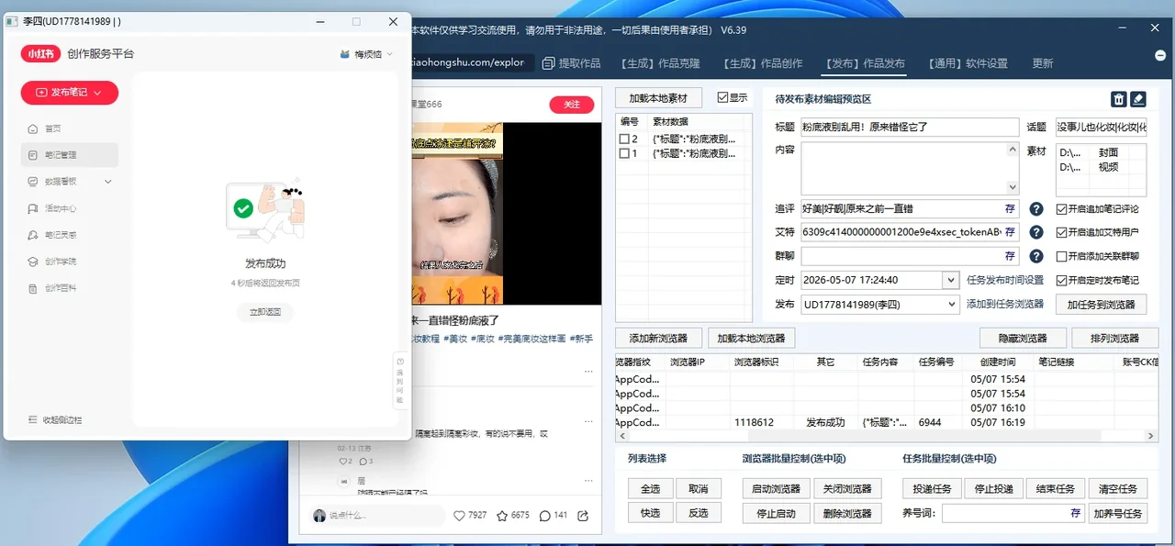This screenshot has width=1175, height=546.
Task: Click into the 内容 content text area
Action: [x=903, y=168]
